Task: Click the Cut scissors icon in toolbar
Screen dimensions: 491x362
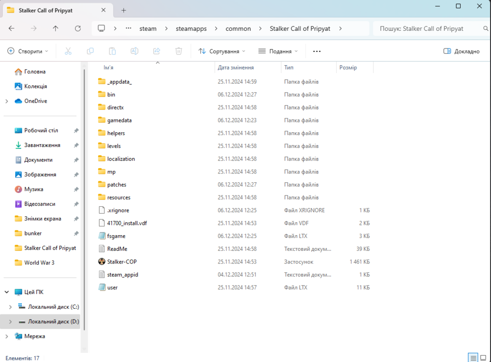Action: click(68, 51)
